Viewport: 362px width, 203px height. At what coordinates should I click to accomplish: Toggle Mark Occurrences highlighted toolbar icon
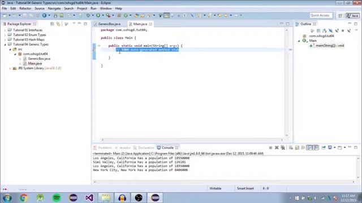166,15
